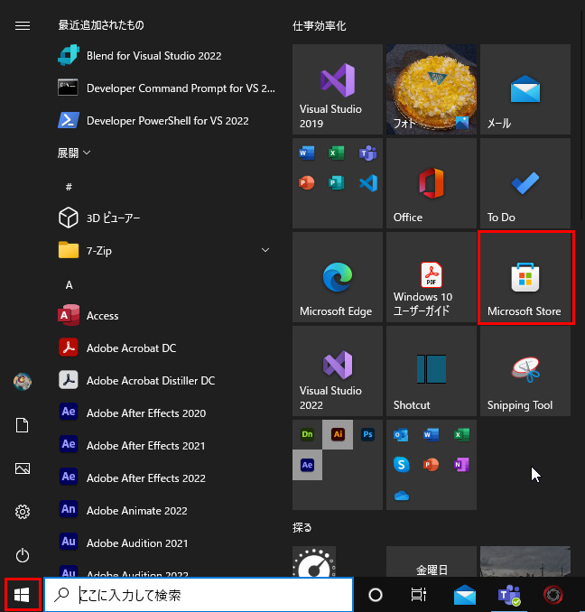Click the 探る tile group title

coord(302,528)
